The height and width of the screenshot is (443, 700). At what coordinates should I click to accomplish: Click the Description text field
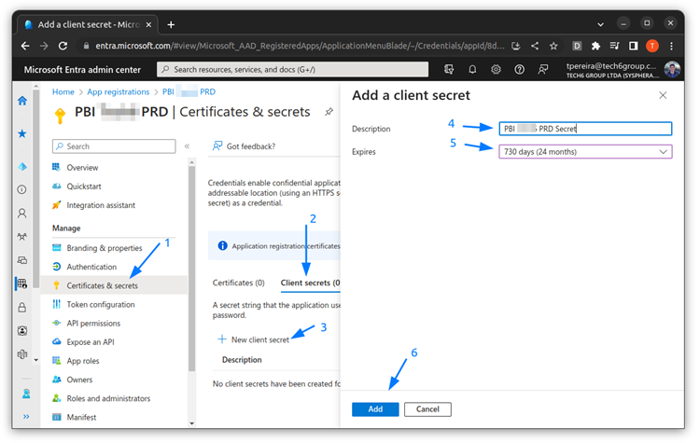coord(585,129)
